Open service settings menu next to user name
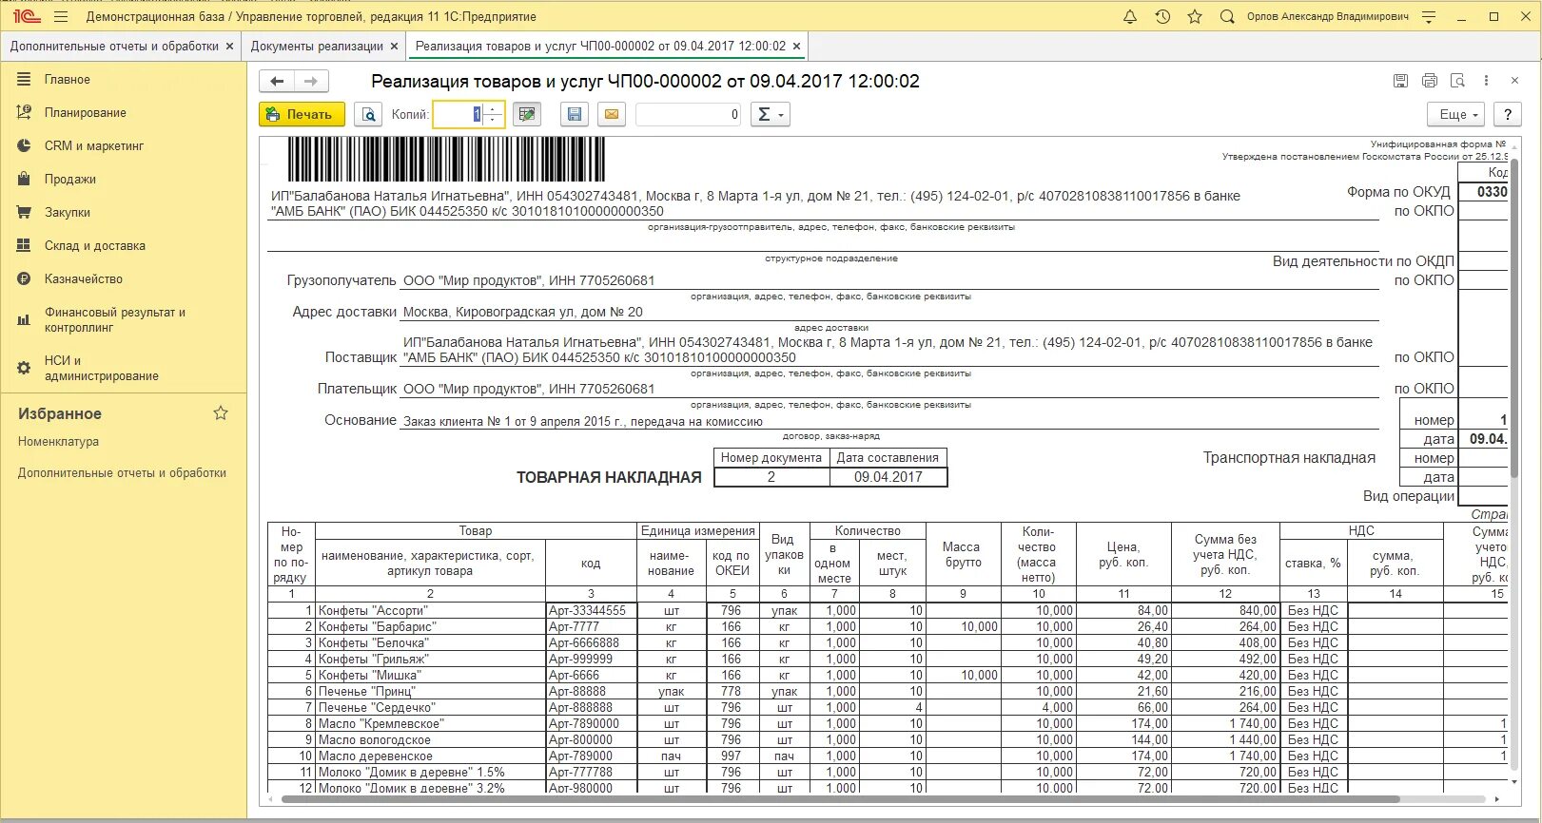 coord(1429,16)
